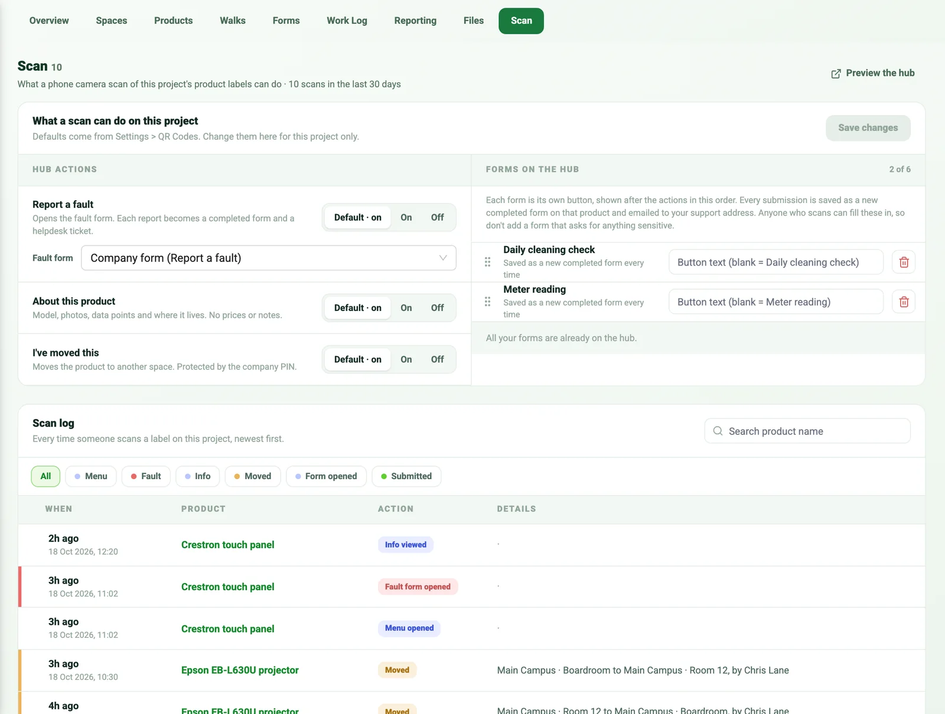Viewport: 945px width, 714px height.
Task: Go to the Work Log tab
Action: point(347,21)
